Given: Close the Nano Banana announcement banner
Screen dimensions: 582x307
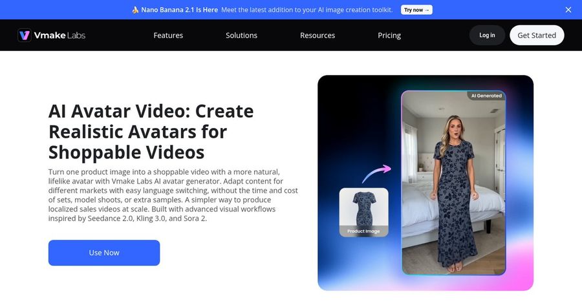Looking at the screenshot, I should 568,10.
